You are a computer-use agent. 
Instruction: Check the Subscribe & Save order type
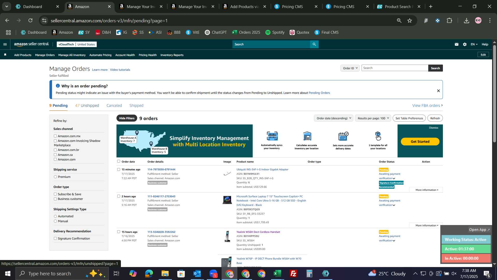[55, 194]
